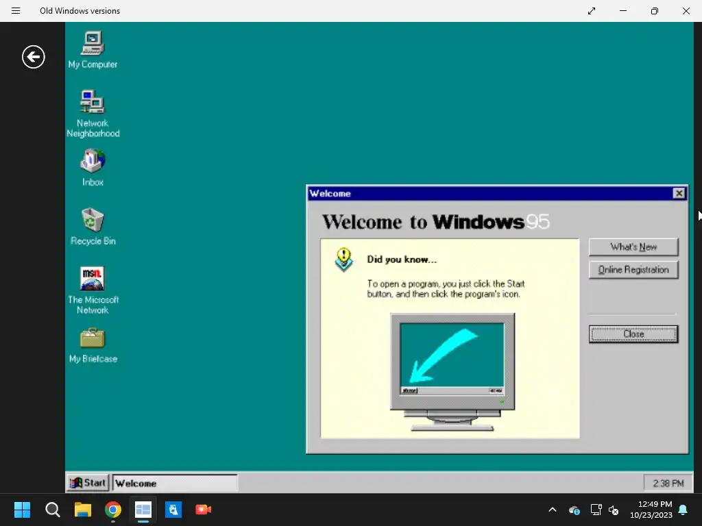Click the What's New button
Image resolution: width=702 pixels, height=526 pixels.
(x=633, y=247)
